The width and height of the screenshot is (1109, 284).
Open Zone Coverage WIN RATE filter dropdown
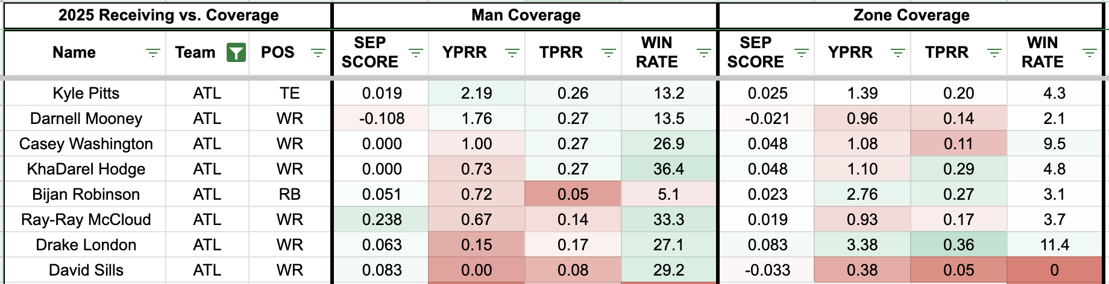[1089, 53]
